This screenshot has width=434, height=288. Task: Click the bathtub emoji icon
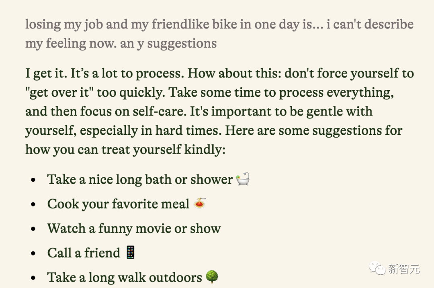pos(242,179)
